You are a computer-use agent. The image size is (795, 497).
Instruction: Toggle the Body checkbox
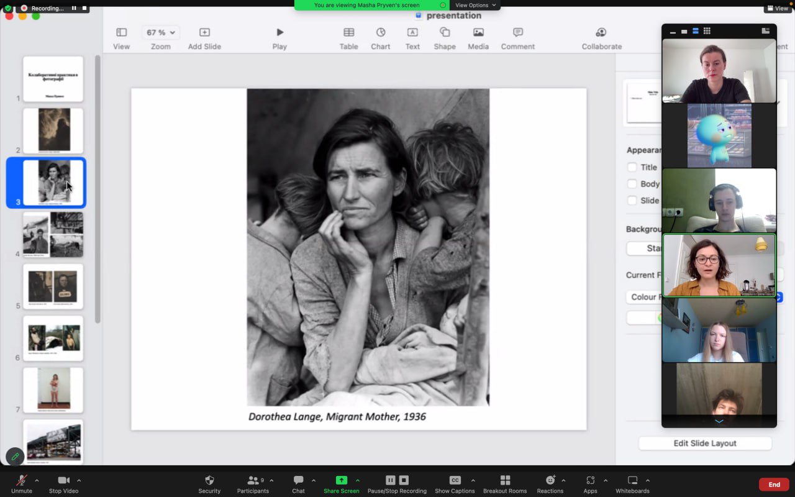tap(632, 184)
